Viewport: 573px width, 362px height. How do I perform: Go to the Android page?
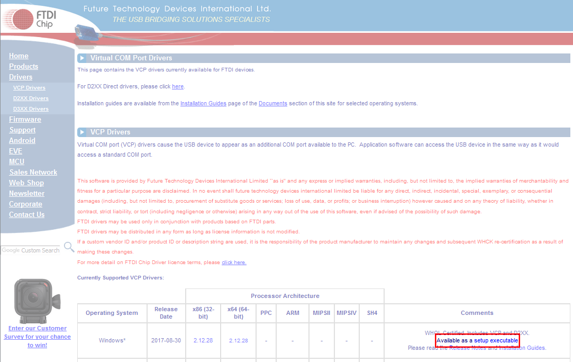tap(22, 141)
